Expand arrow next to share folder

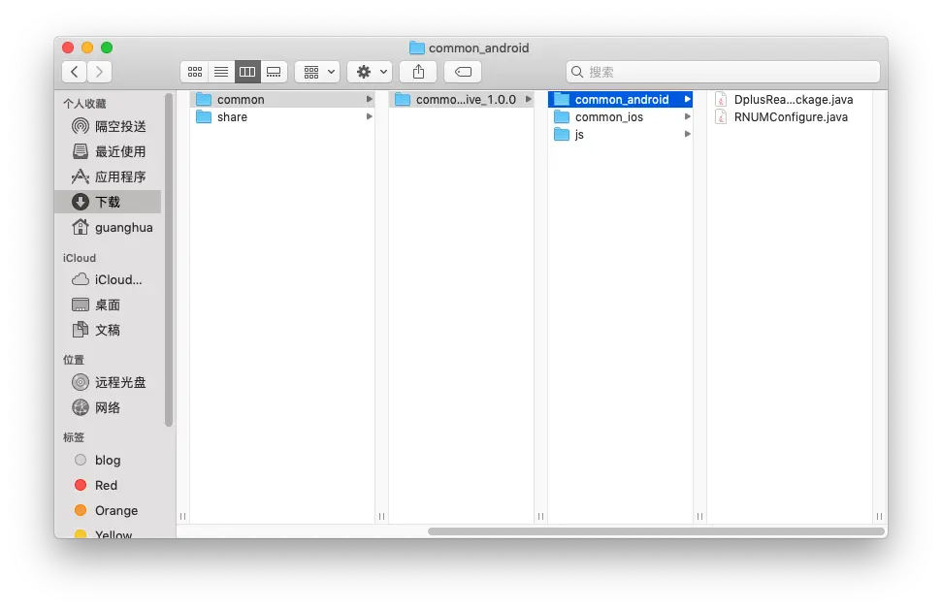tap(369, 116)
